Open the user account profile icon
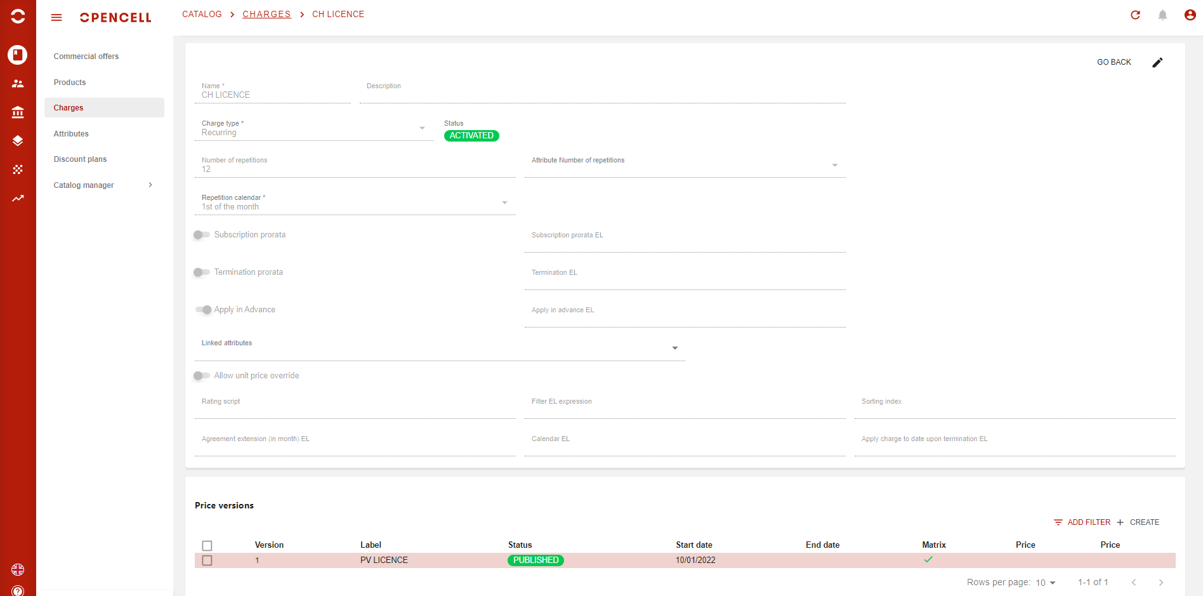This screenshot has width=1203, height=596. coord(1190,15)
